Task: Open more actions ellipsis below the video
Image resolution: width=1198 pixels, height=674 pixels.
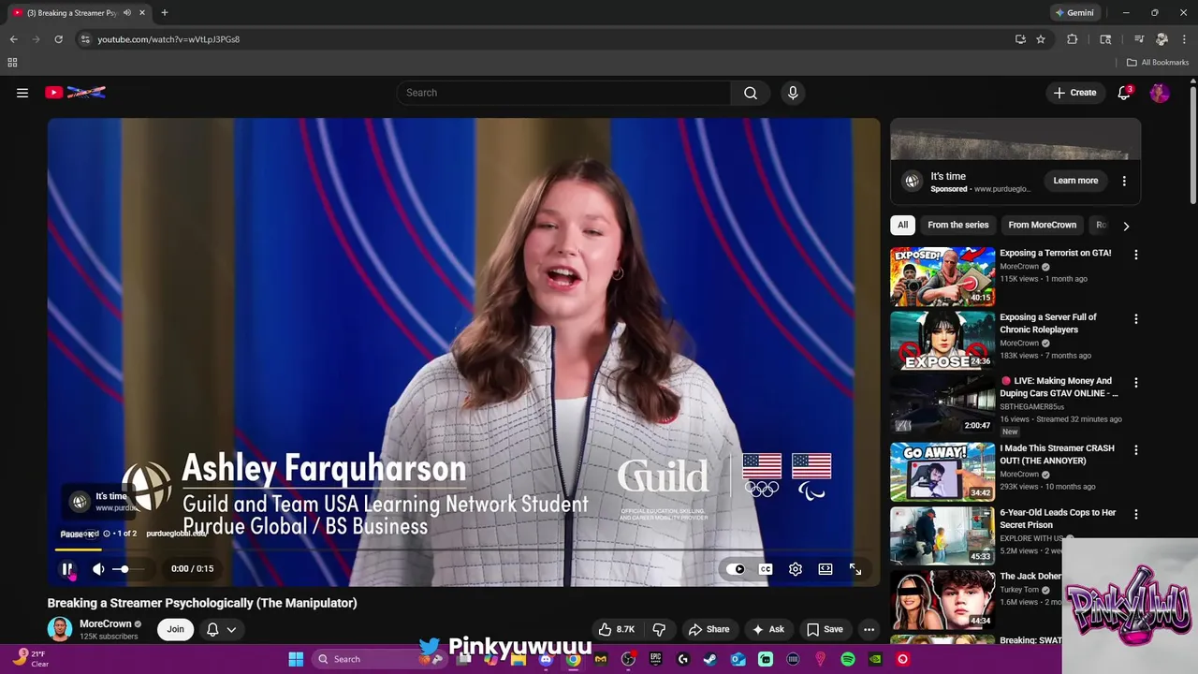Action: (869, 629)
